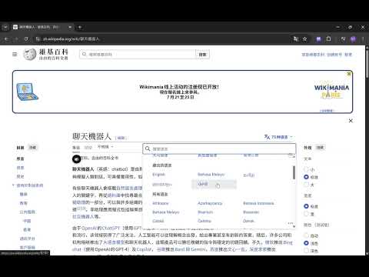Select the standard width radio button
This screenshot has width=369, height=277.
(306, 206)
